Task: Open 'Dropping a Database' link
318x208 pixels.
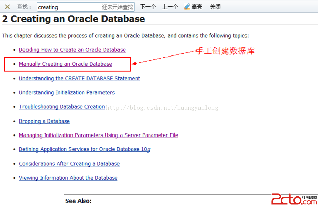Action: [44, 121]
